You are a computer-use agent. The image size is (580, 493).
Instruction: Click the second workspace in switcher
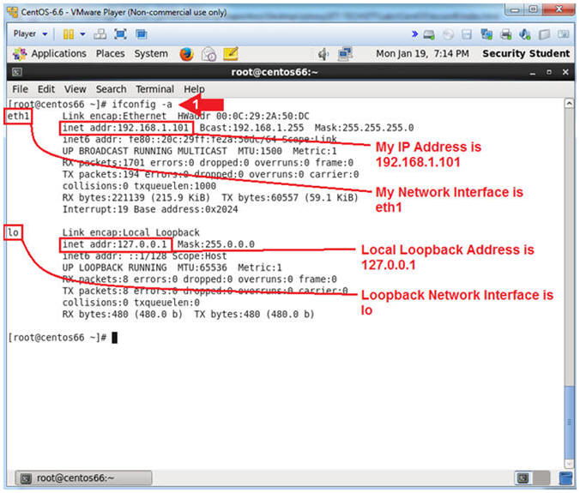[x=541, y=478]
